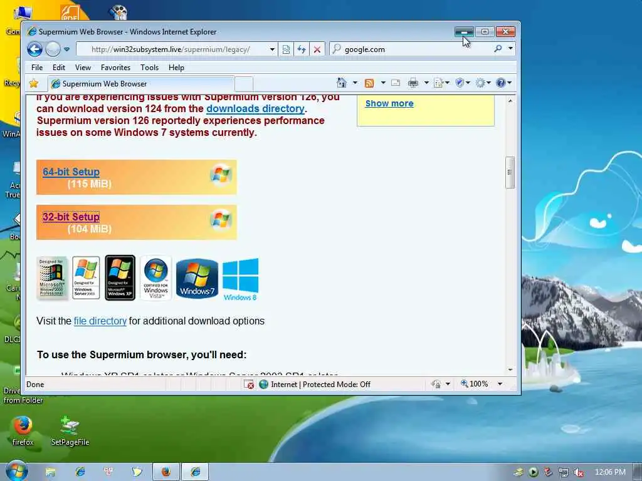Stop loading with the red X icon
Screen dimensions: 642x481
[x=317, y=49]
